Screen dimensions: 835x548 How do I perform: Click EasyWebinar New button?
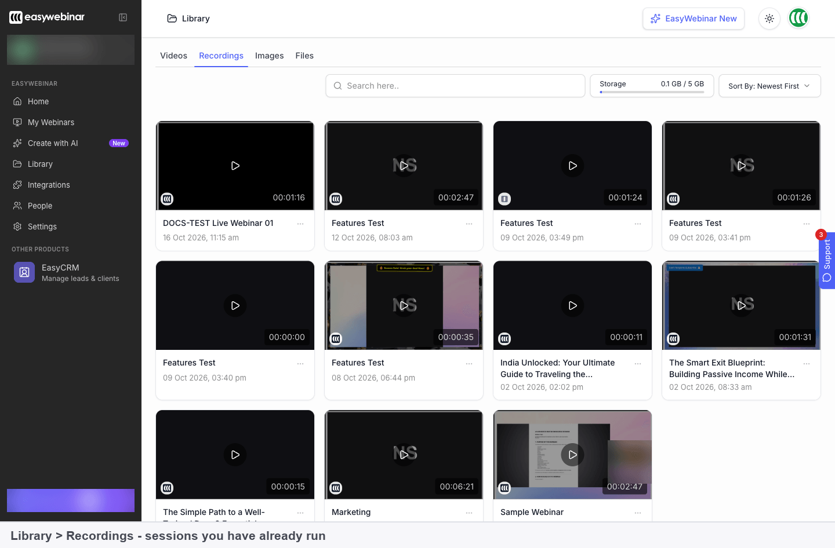[x=694, y=19]
